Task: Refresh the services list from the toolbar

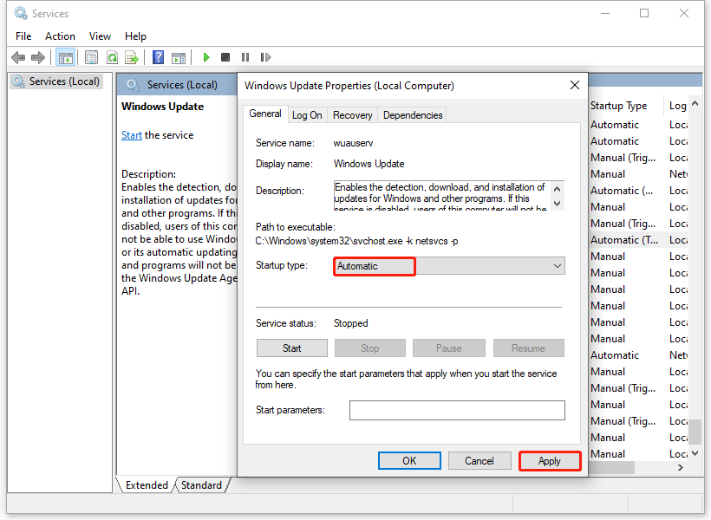Action: (112, 57)
